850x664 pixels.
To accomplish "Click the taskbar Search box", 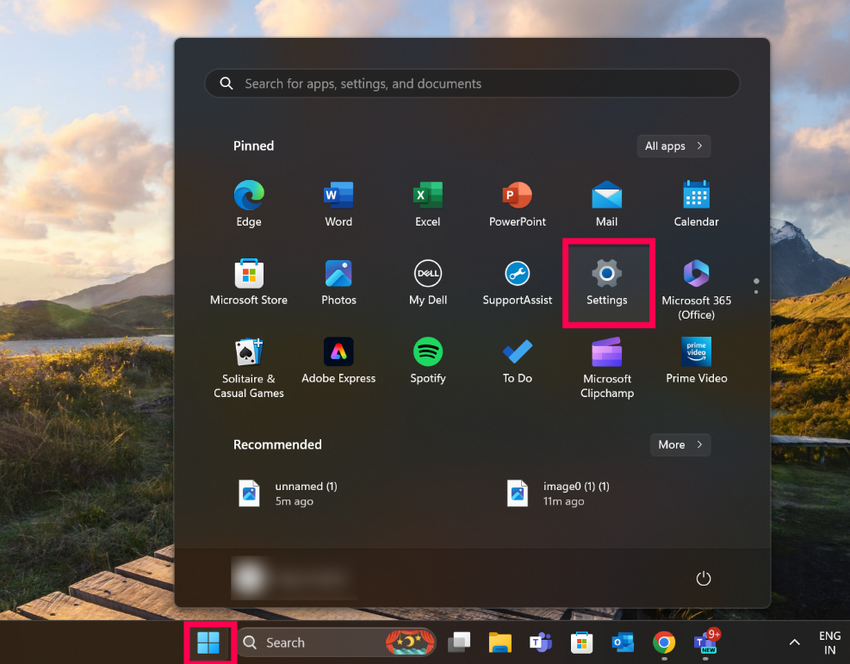I will tap(337, 642).
